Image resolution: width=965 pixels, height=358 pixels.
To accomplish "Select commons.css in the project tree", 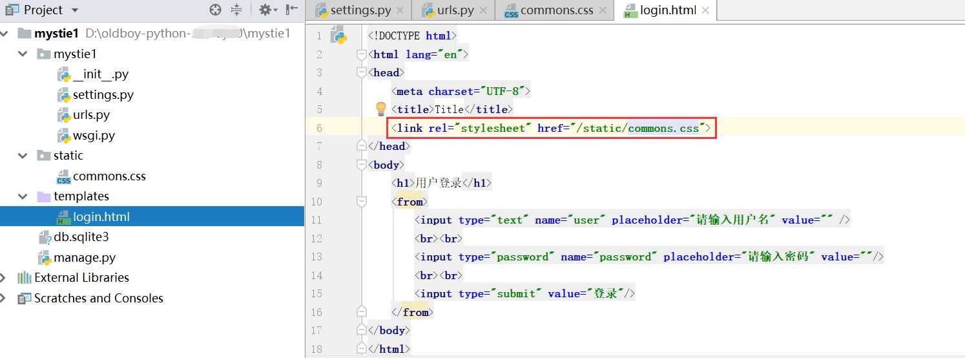I will [x=109, y=176].
